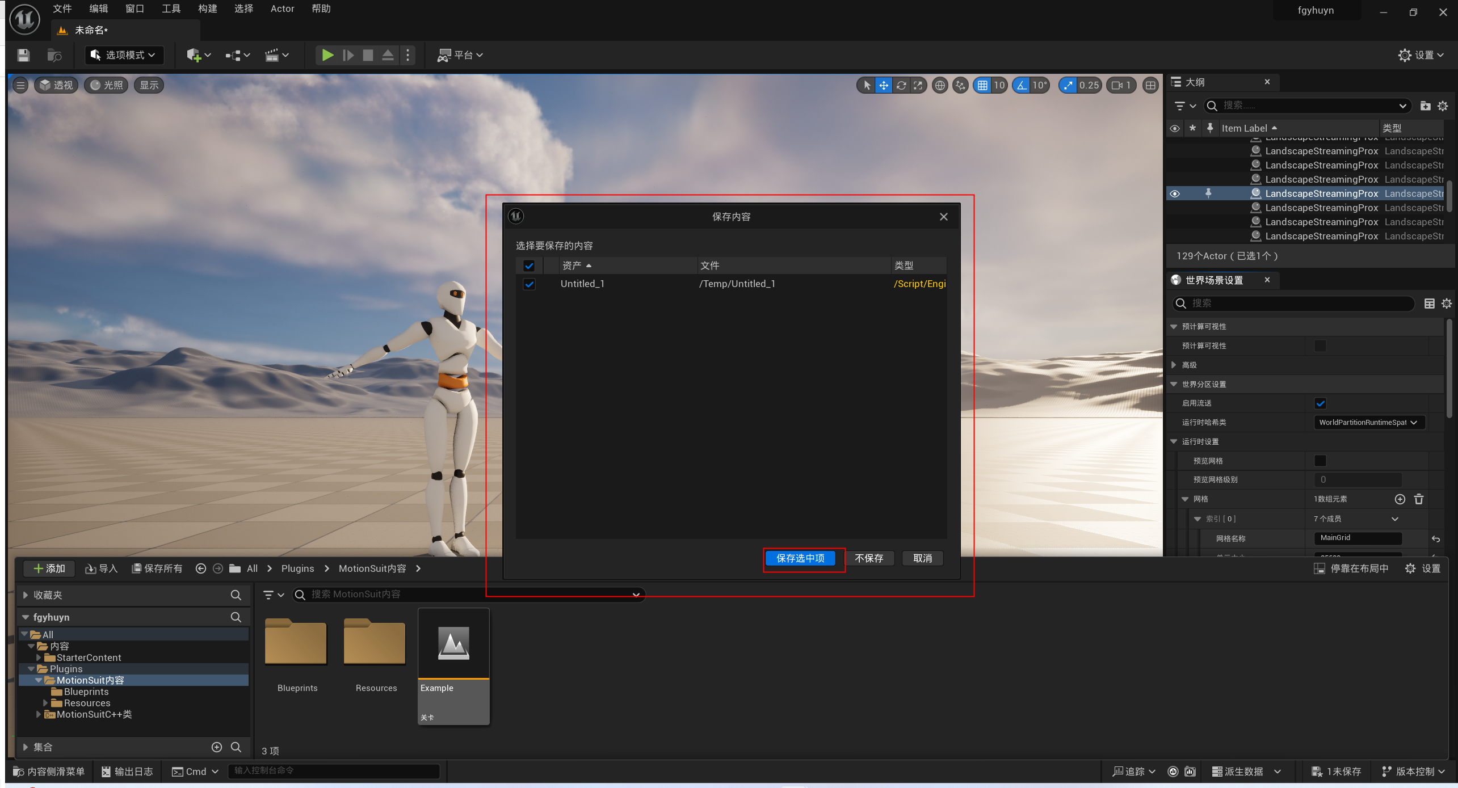Select the scale transform gizmo tool
Screen dimensions: 1458x788
918,85
